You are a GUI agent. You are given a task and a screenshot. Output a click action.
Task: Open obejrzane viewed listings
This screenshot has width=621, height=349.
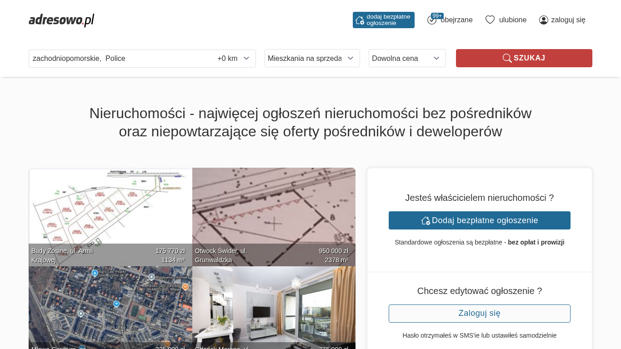456,20
